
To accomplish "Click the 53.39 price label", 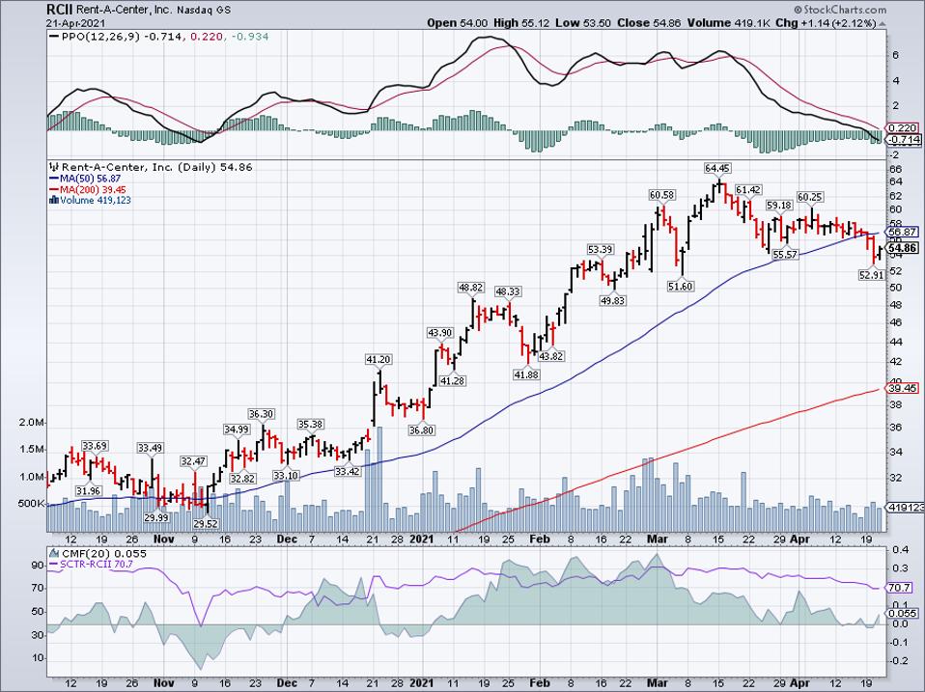I will 600,250.
